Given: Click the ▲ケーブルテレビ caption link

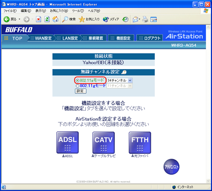Looking at the screenshot, I should pyautogui.click(x=104, y=156).
